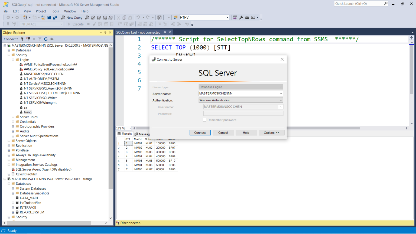Click the Options button in Connect dialog
This screenshot has width=416, height=234.
[272, 132]
